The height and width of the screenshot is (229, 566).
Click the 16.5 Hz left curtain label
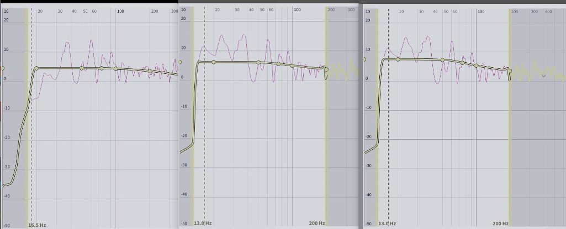coord(37,225)
